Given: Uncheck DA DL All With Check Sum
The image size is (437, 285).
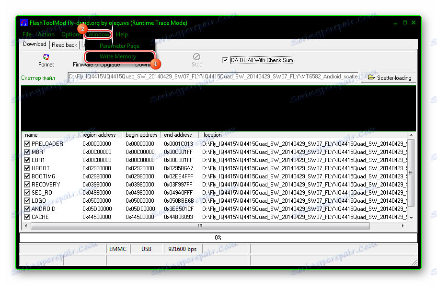Looking at the screenshot, I should click(x=225, y=60).
